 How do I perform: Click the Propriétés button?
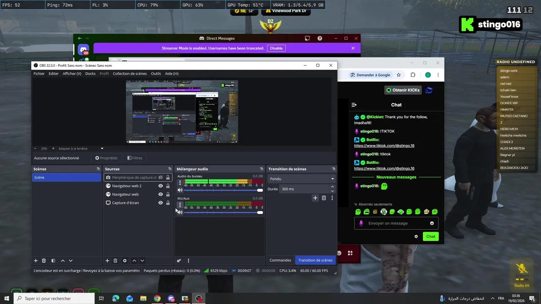tap(106, 158)
